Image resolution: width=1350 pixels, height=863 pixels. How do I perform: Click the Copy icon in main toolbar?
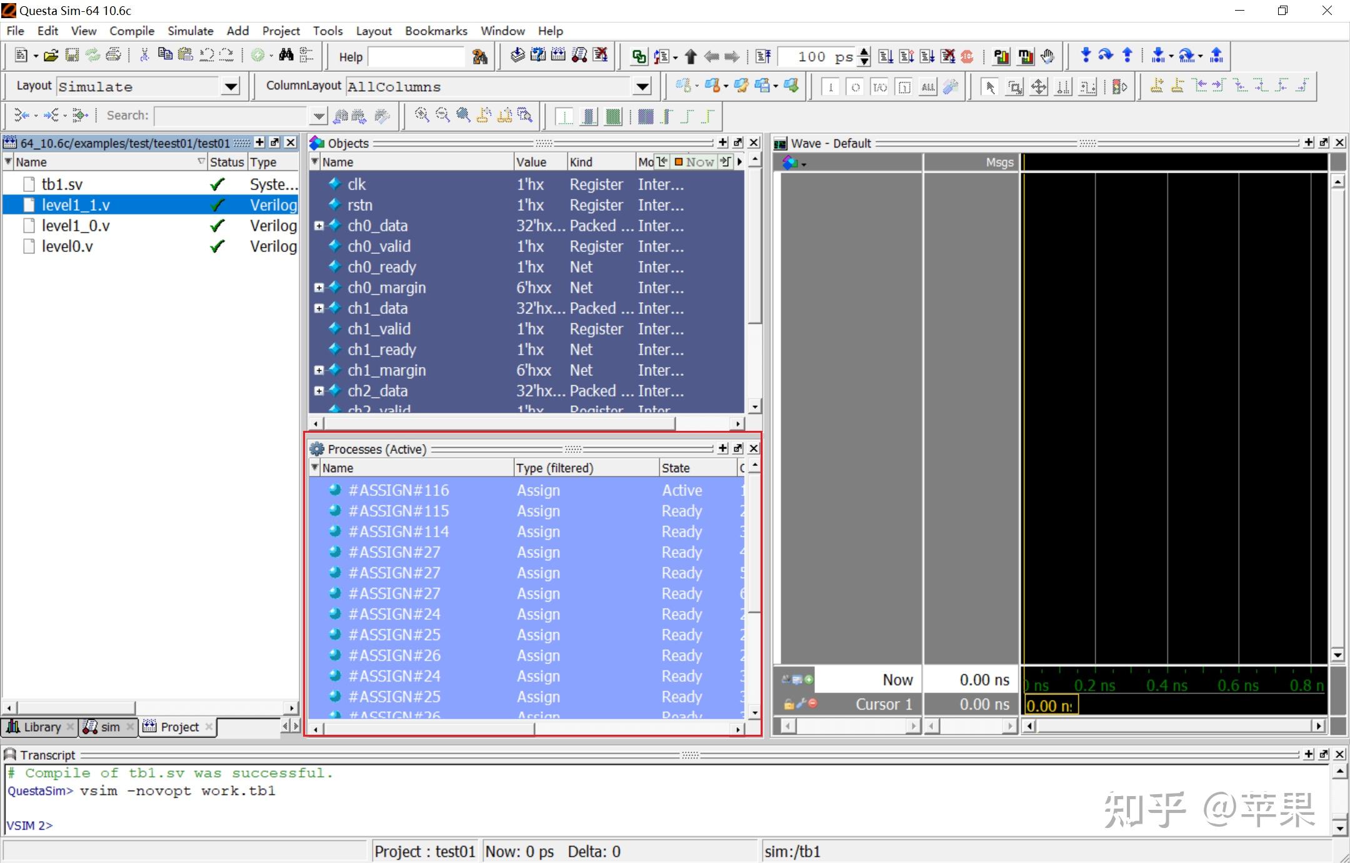165,55
